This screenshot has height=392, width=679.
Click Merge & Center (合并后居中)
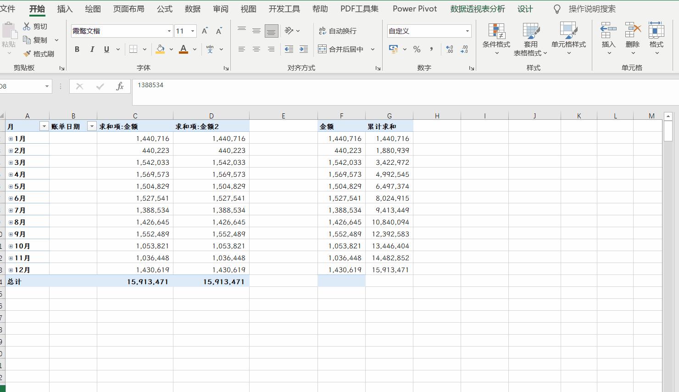point(339,49)
